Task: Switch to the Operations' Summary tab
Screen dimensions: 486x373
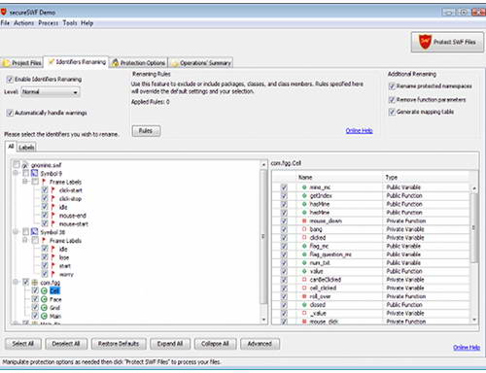Action: pyautogui.click(x=201, y=63)
